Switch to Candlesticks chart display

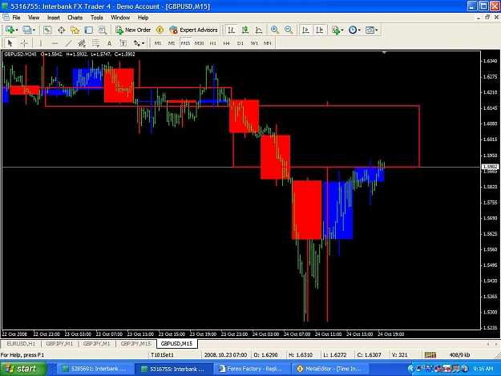(x=245, y=30)
